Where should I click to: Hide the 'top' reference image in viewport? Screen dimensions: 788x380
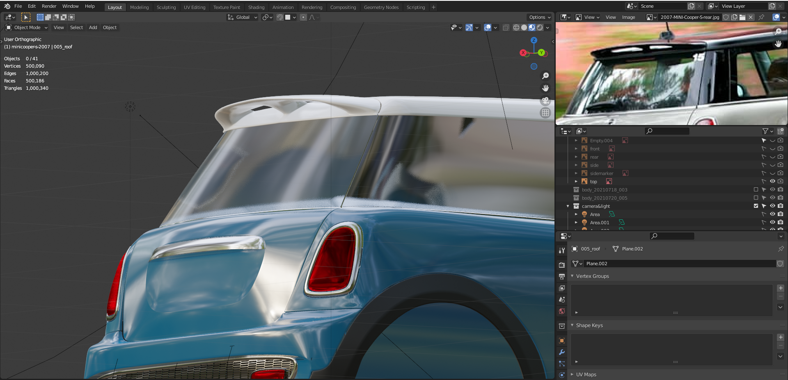pos(772,181)
